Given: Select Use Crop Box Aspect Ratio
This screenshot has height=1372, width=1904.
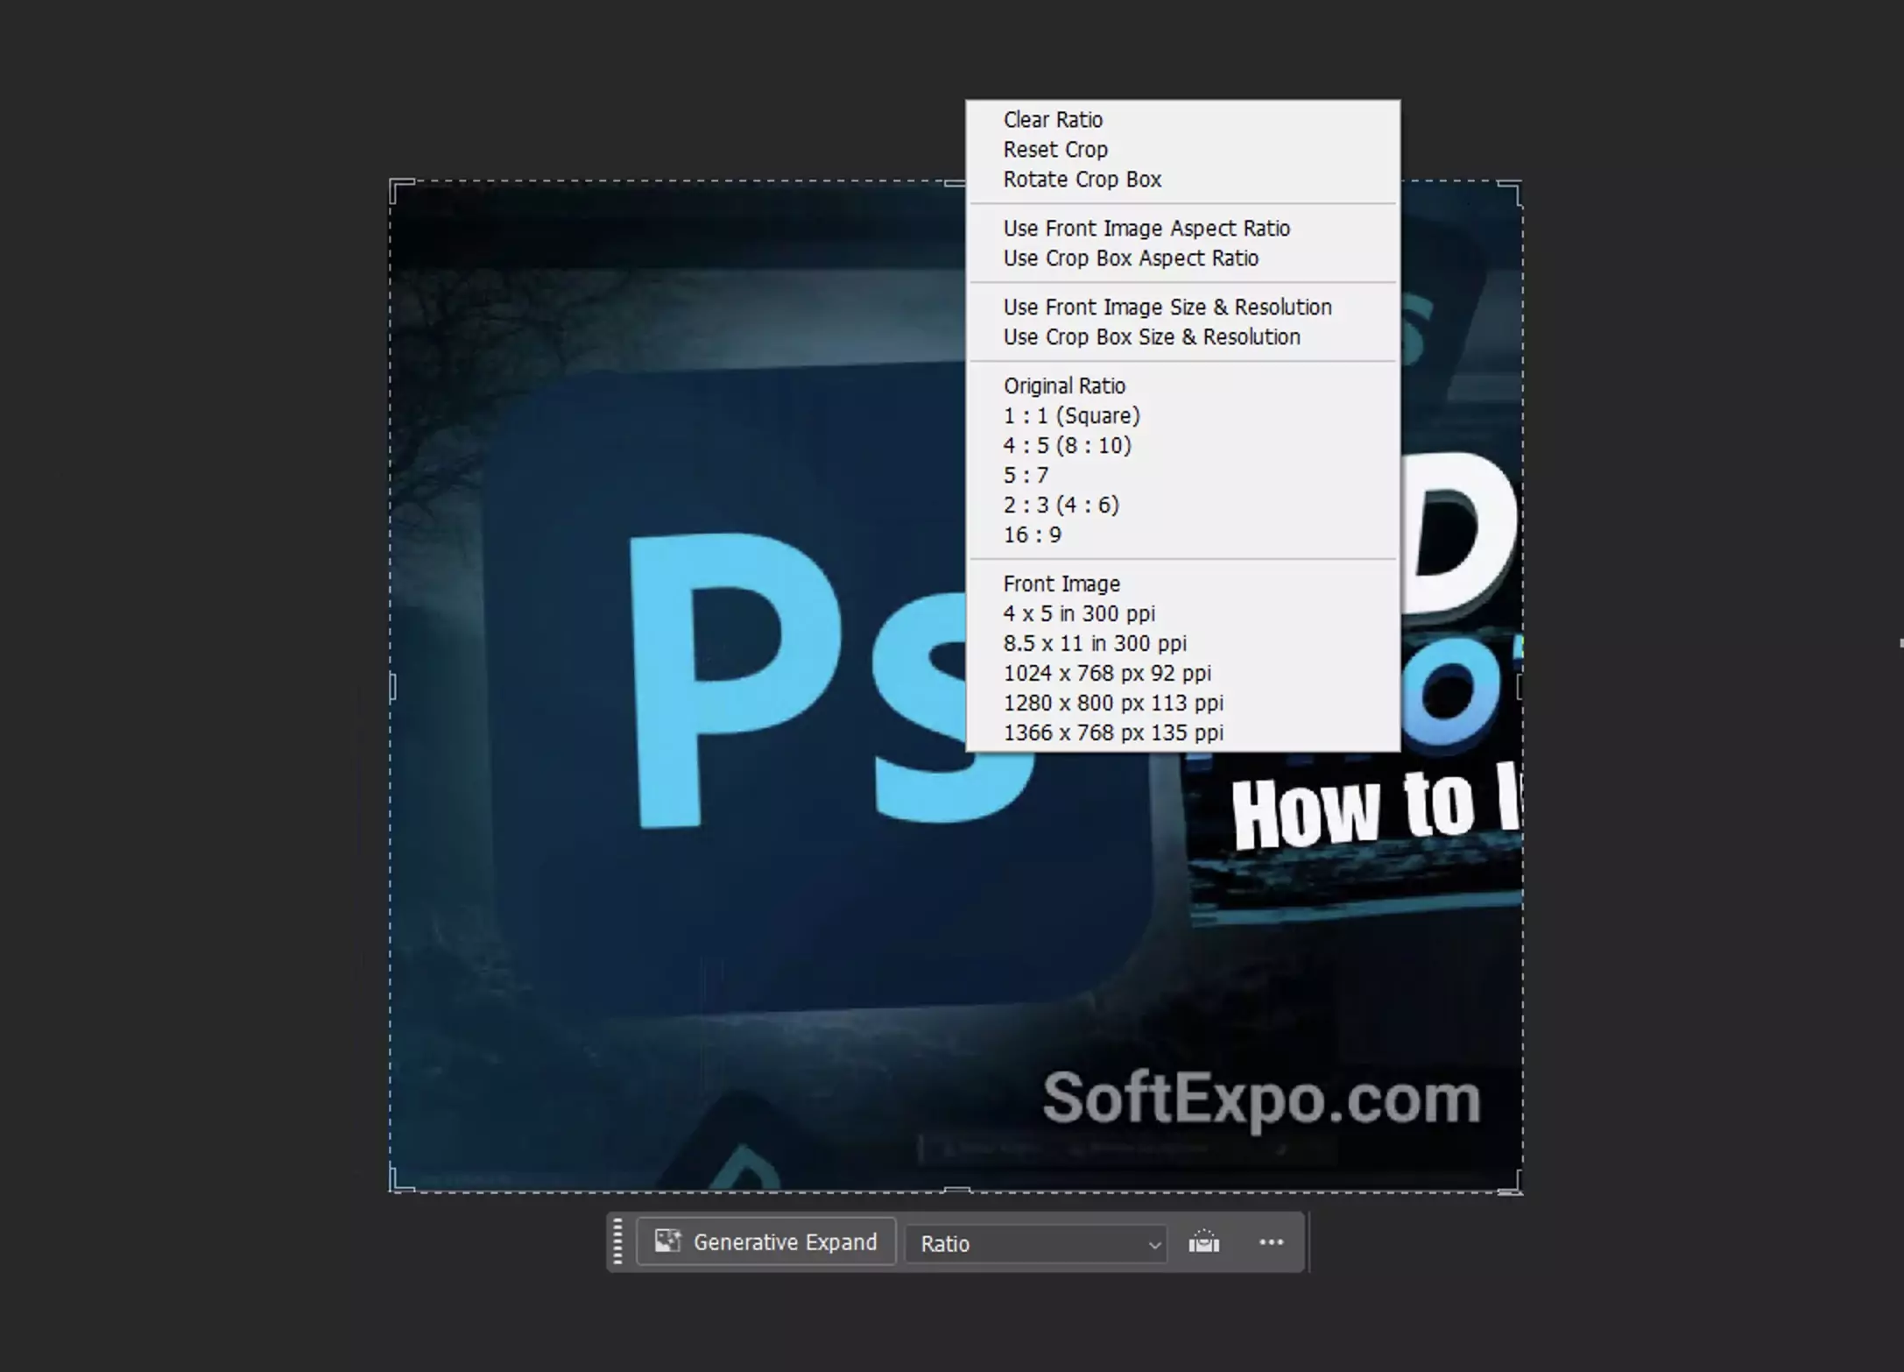Looking at the screenshot, I should point(1132,258).
